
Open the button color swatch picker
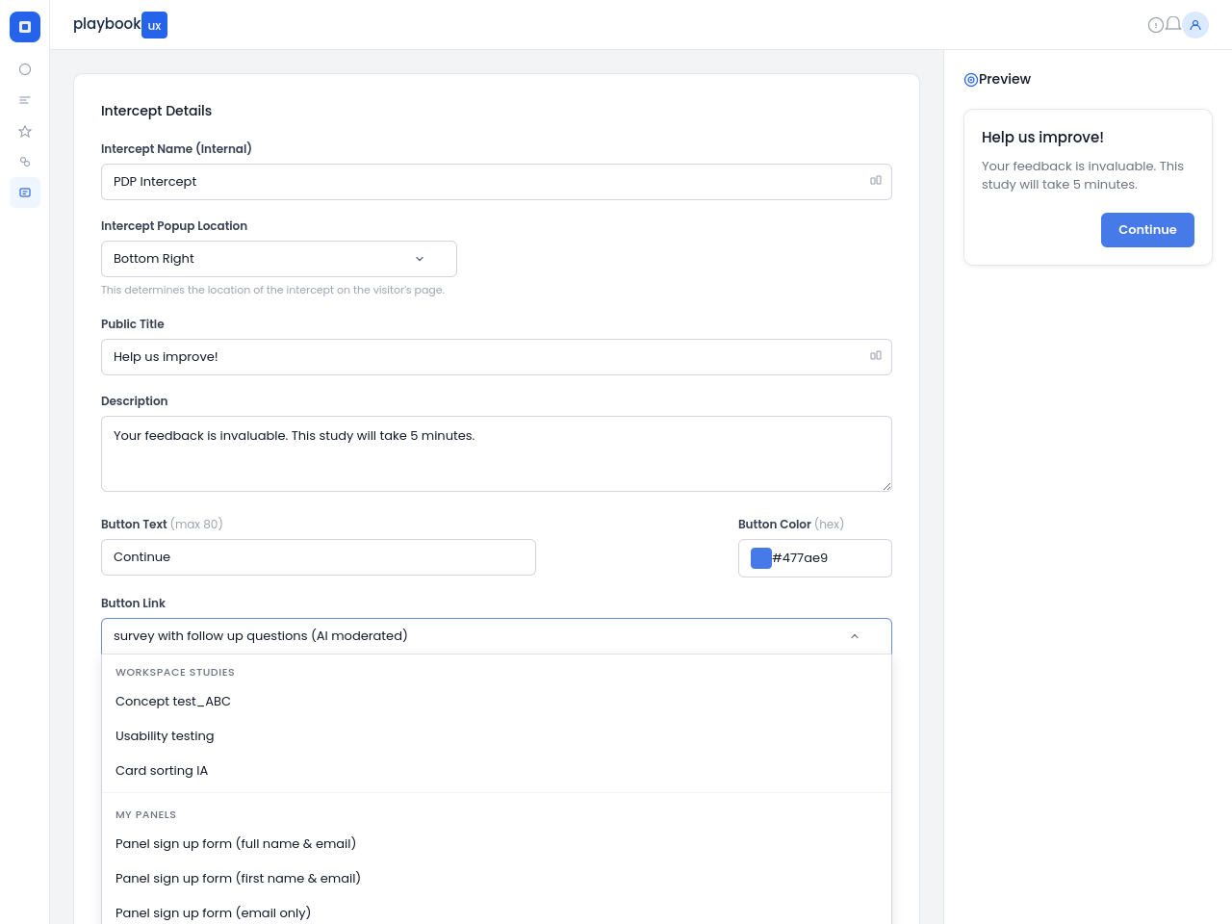760,558
